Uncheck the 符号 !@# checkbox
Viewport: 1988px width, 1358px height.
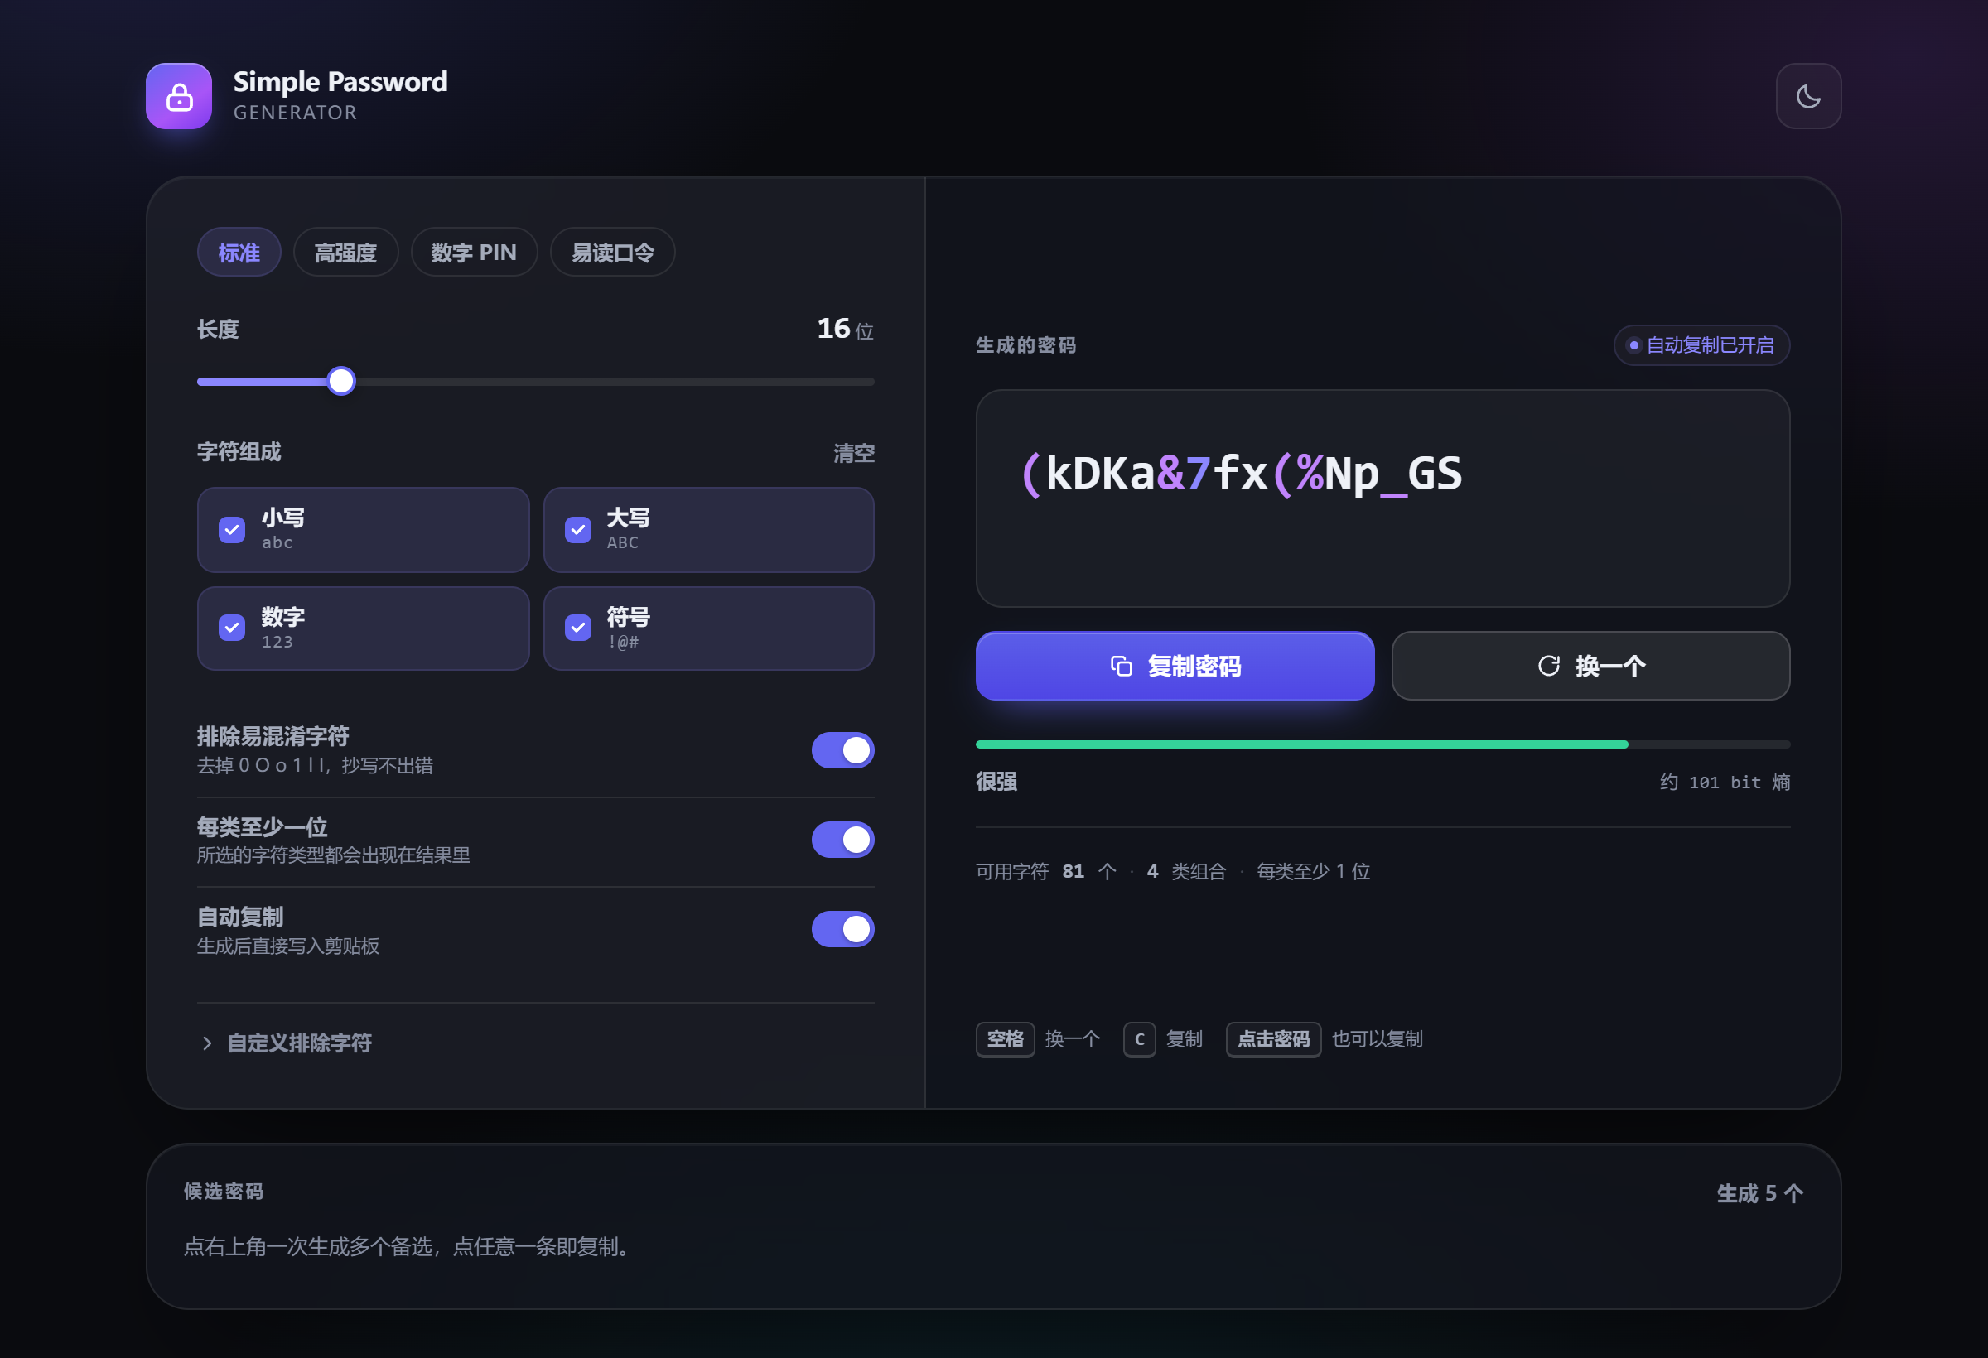coord(578,628)
